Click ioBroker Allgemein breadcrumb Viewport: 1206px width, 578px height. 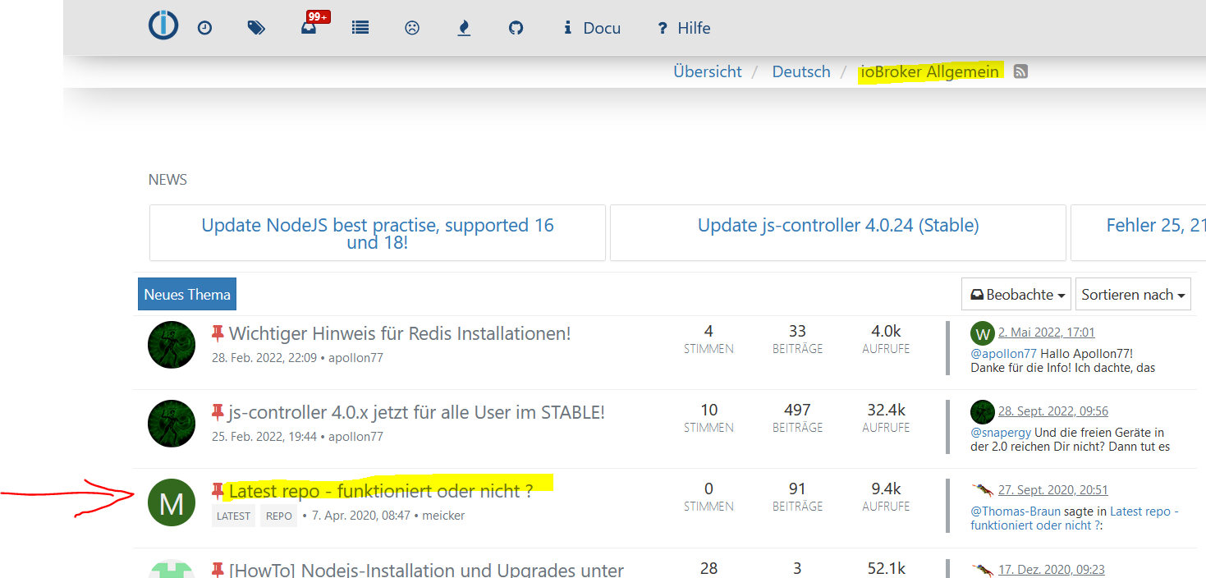pyautogui.click(x=930, y=71)
